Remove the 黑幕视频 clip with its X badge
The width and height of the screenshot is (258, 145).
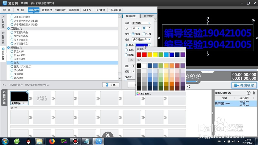coord(28,92)
